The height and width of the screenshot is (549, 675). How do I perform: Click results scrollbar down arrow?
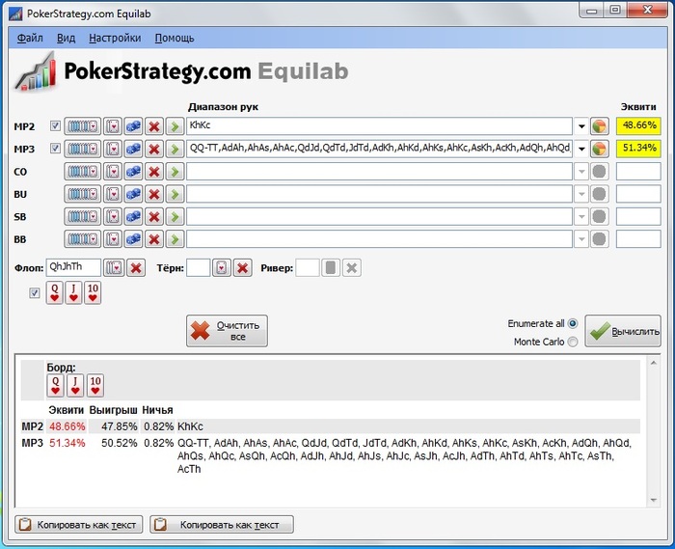coord(654,501)
